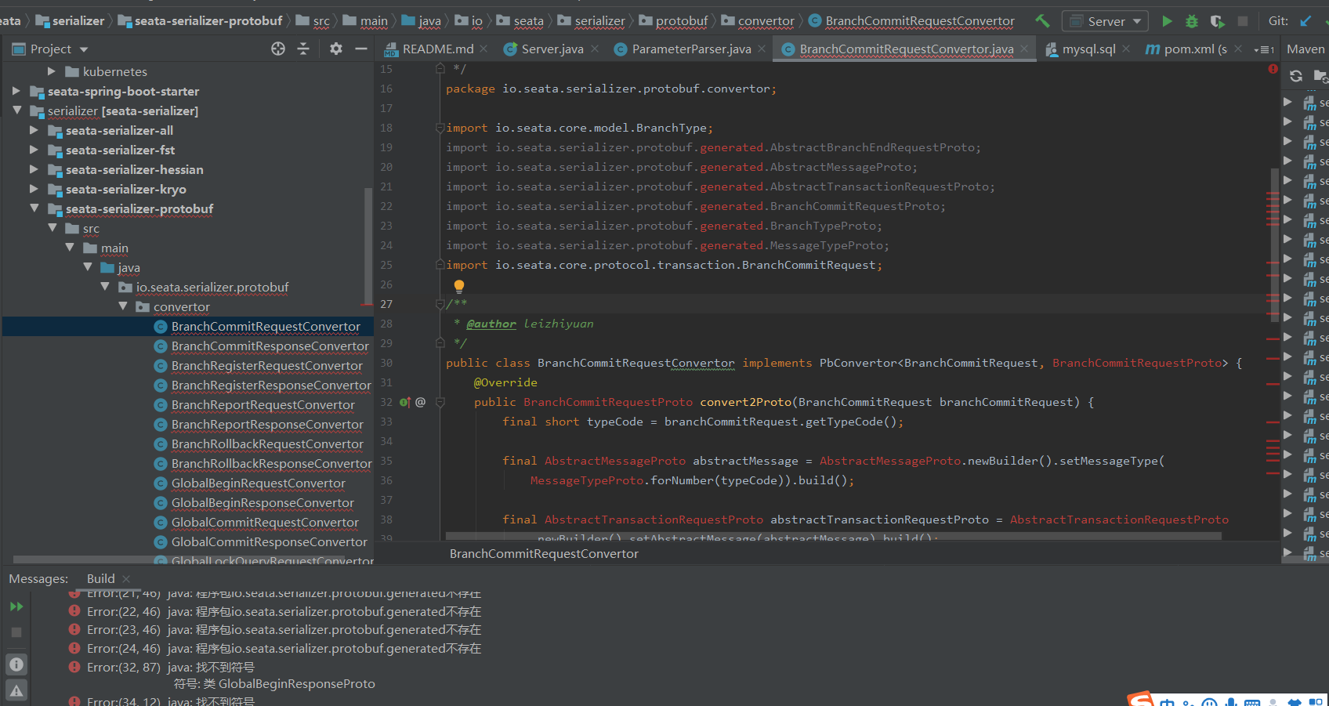Select GlobalCommitRequestConvertor in the project tree
The image size is (1329, 706).
265,522
